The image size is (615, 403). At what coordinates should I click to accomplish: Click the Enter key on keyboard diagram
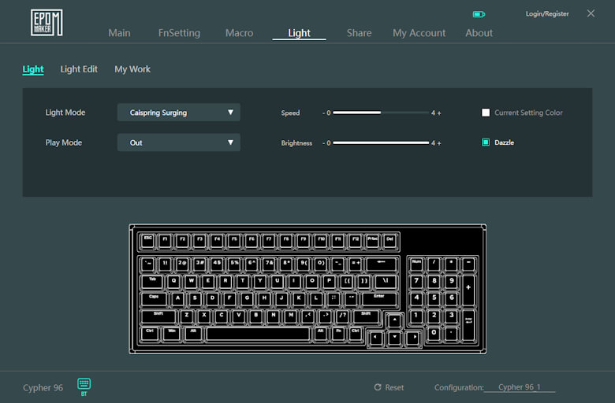click(x=379, y=298)
